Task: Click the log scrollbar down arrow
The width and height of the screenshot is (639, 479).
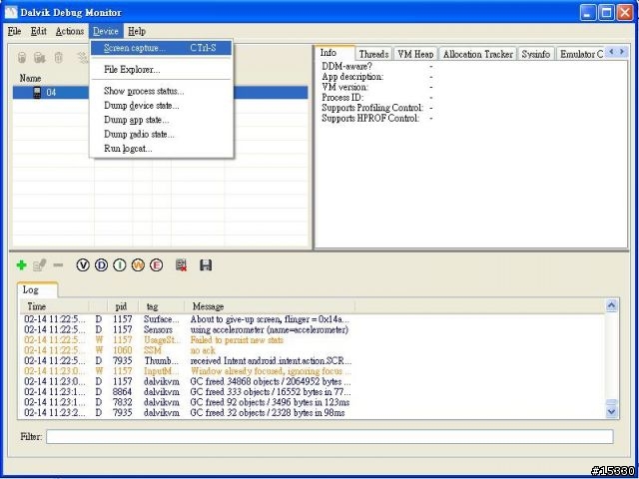Action: click(x=611, y=411)
